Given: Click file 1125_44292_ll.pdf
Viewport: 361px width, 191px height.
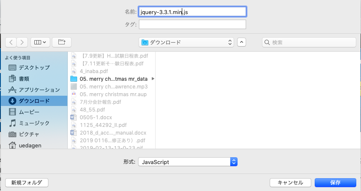Looking at the screenshot, I should [x=111, y=125].
